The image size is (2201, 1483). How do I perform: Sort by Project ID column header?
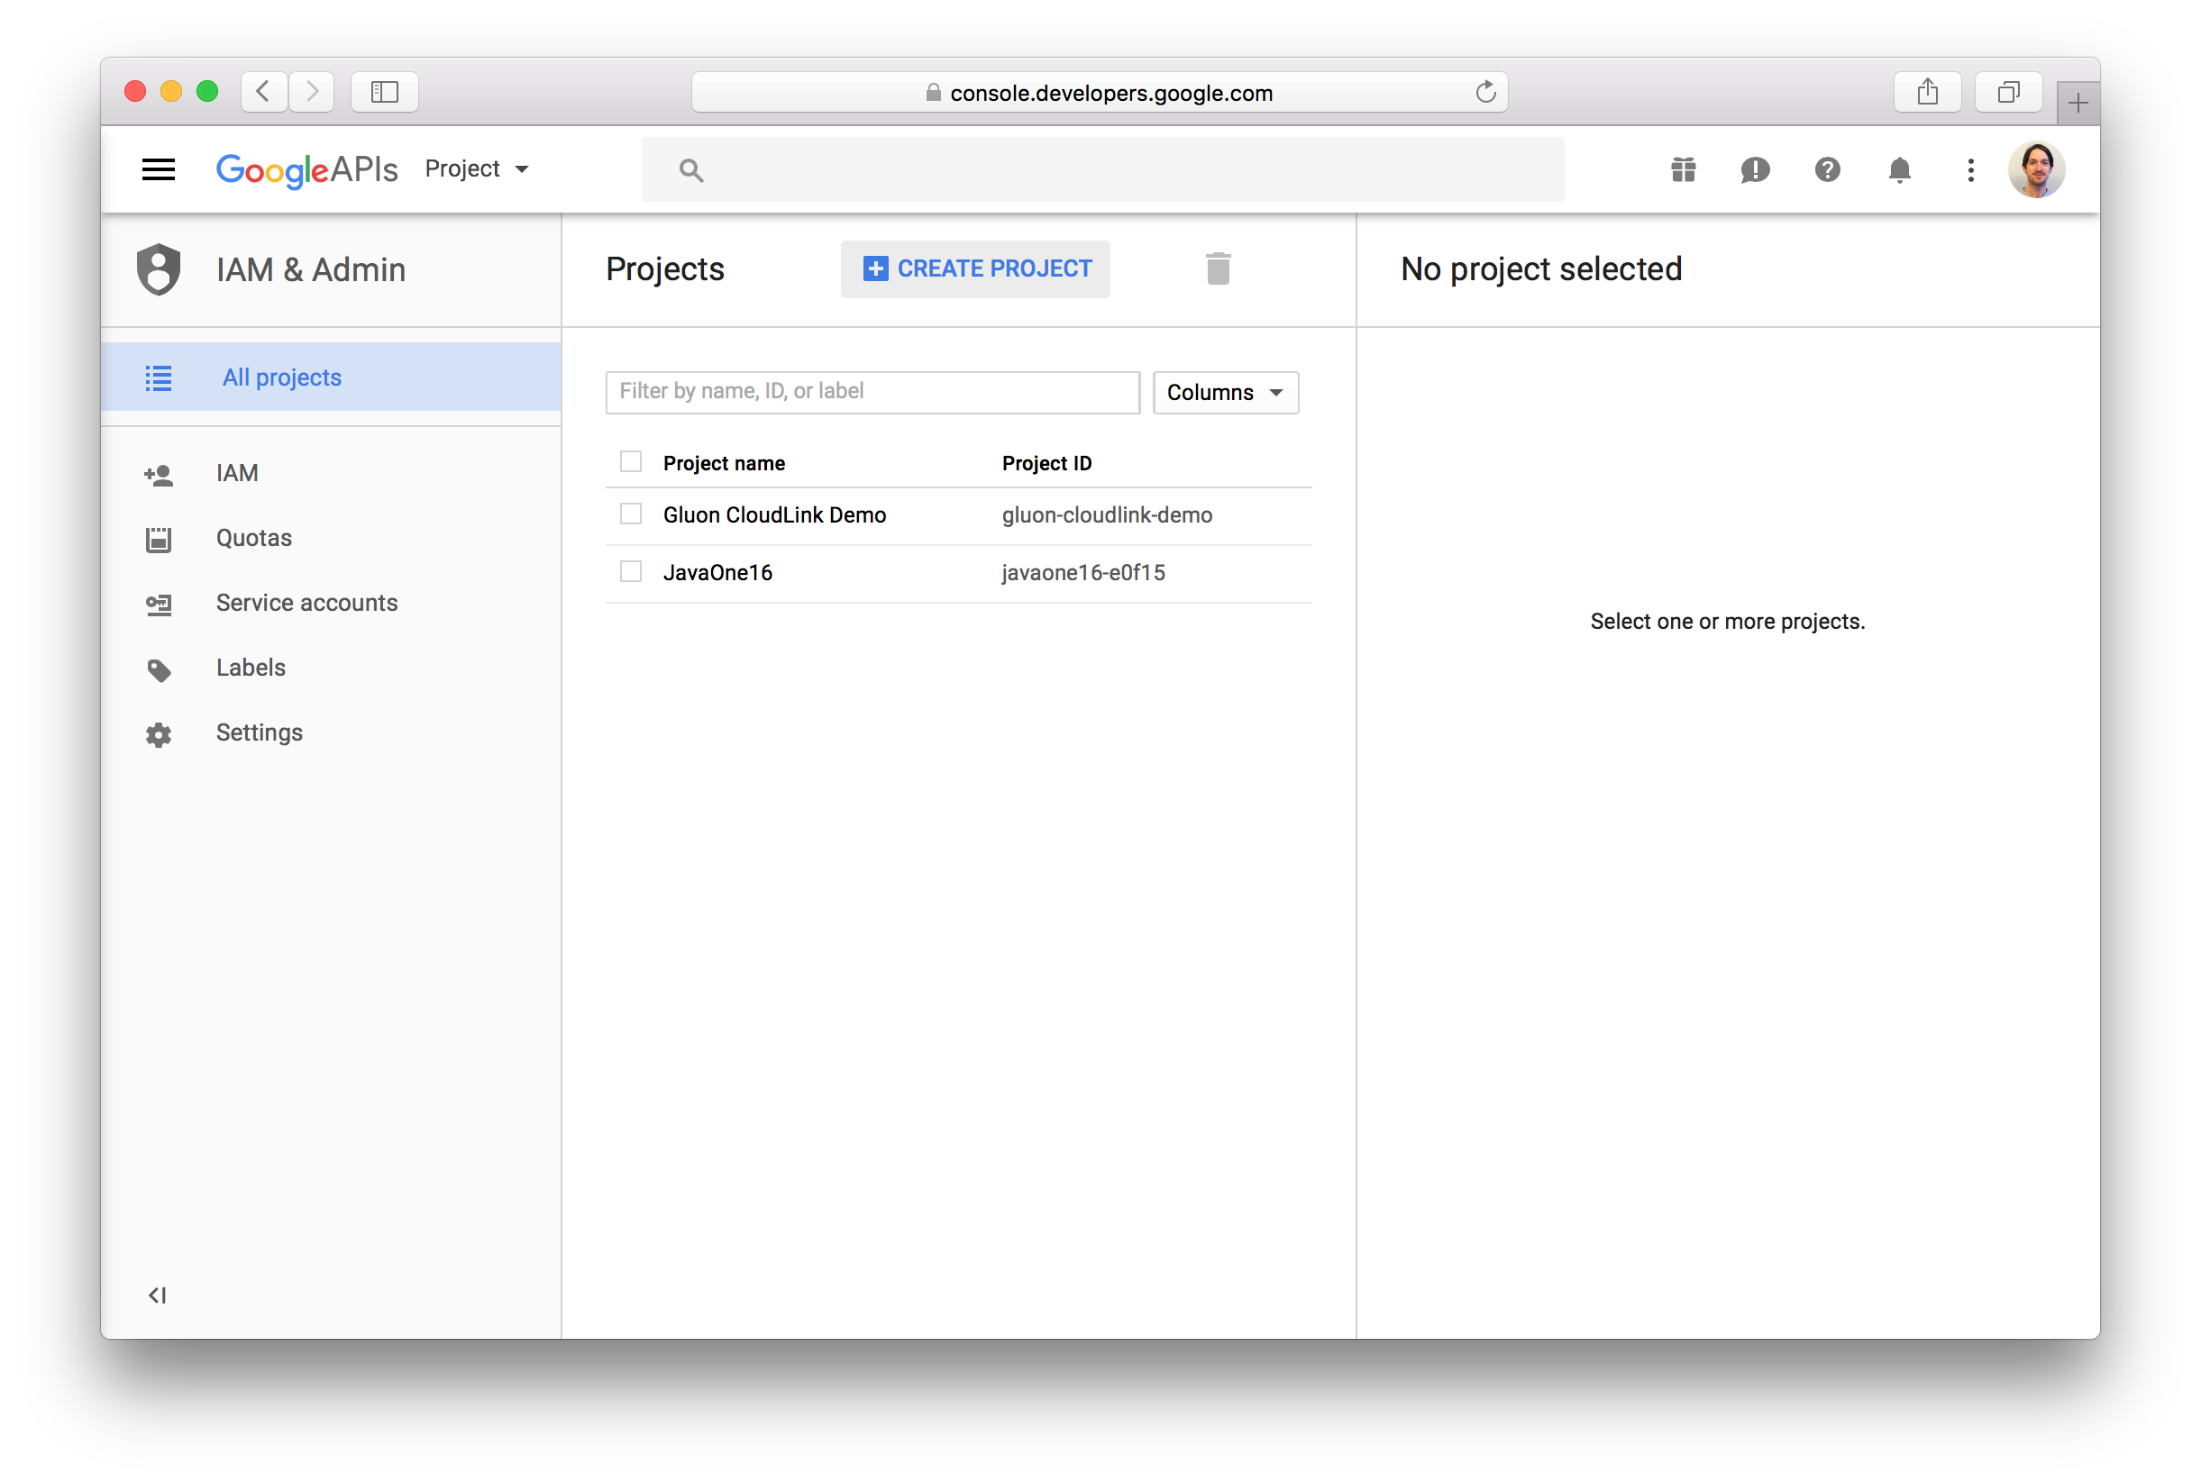click(1046, 462)
